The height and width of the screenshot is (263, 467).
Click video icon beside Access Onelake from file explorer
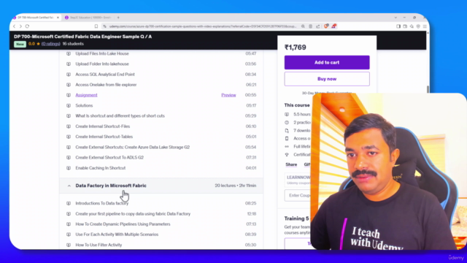[69, 85]
